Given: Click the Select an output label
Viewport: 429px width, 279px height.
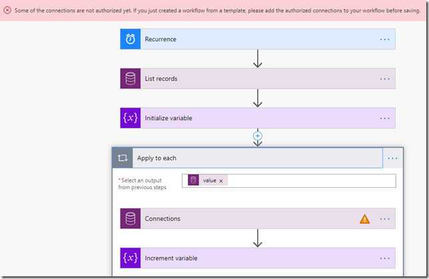Looking at the screenshot, I should pos(143,184).
